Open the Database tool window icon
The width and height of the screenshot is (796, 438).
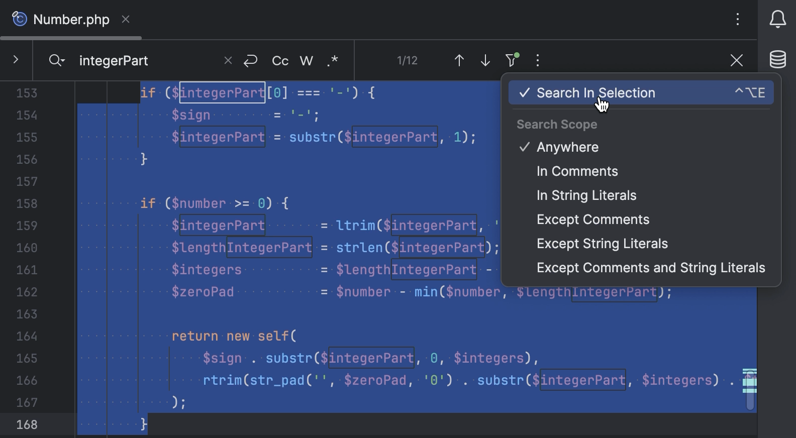point(777,59)
